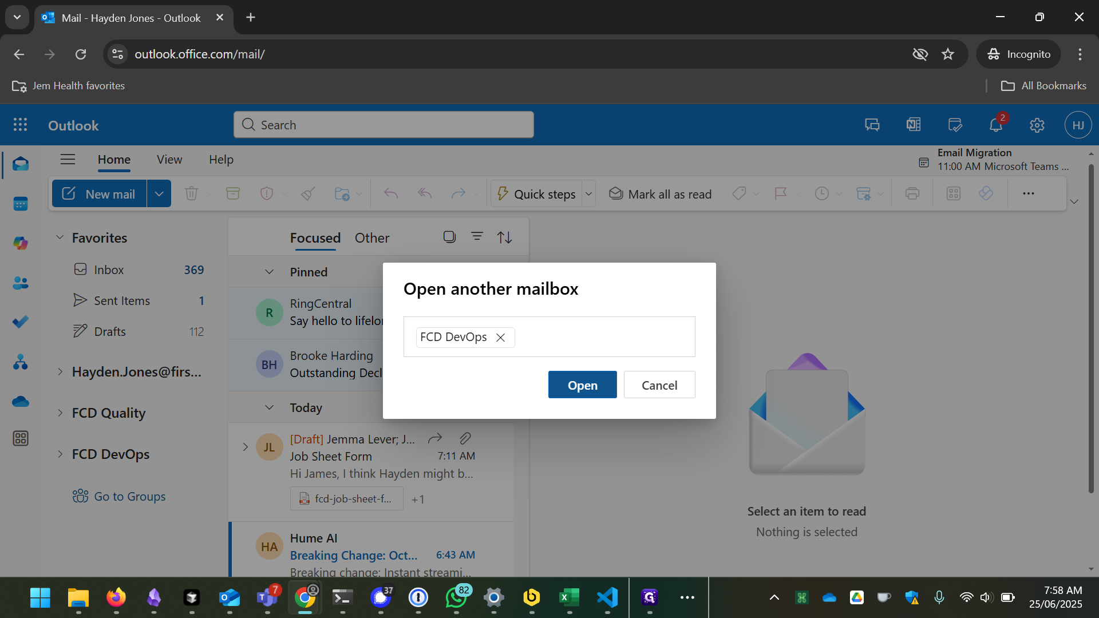
Task: Open the Inbox folder in Favorites
Action: point(139,270)
